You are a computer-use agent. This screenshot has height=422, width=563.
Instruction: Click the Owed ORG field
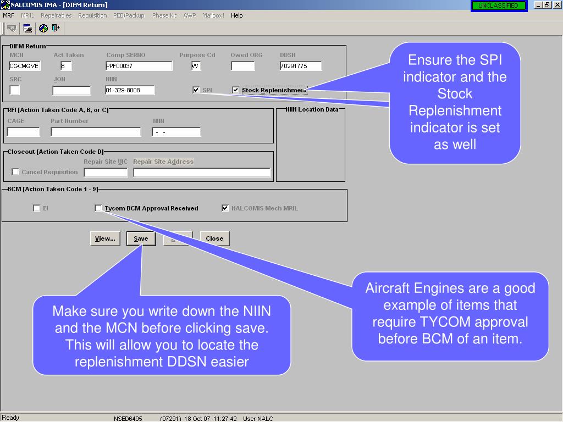click(x=243, y=66)
